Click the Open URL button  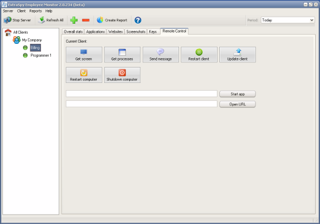238,104
